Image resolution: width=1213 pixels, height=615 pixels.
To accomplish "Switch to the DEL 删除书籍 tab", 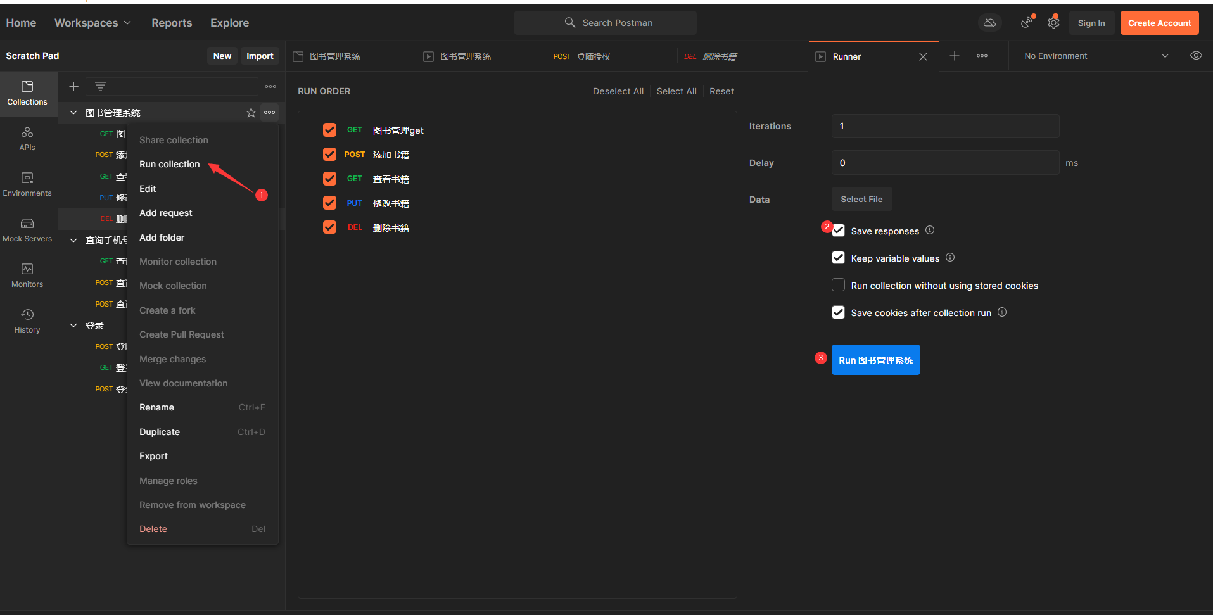I will click(742, 56).
